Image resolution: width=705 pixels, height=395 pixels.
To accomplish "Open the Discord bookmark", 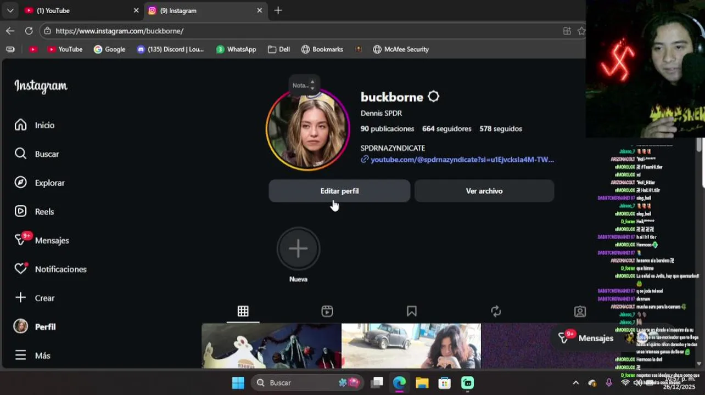I will point(170,49).
